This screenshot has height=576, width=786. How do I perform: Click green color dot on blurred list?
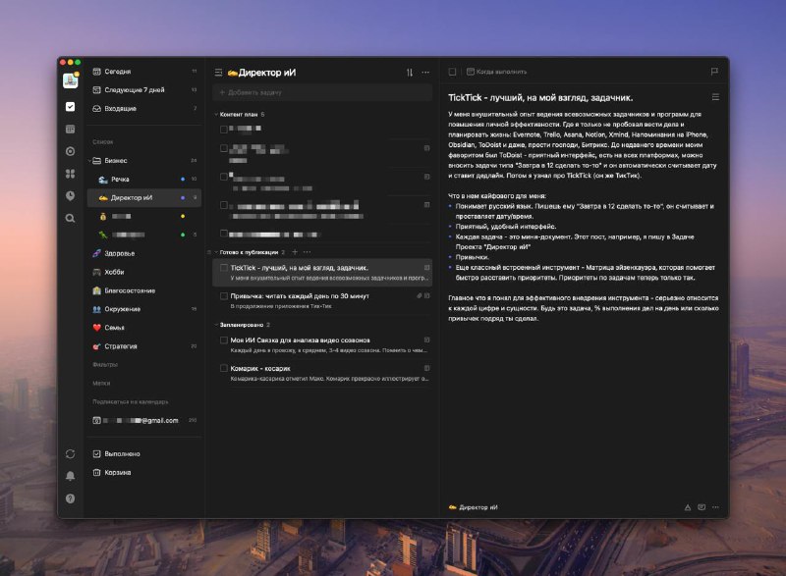pyautogui.click(x=183, y=235)
